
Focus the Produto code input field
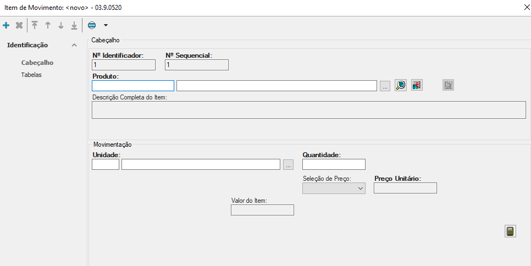click(133, 86)
